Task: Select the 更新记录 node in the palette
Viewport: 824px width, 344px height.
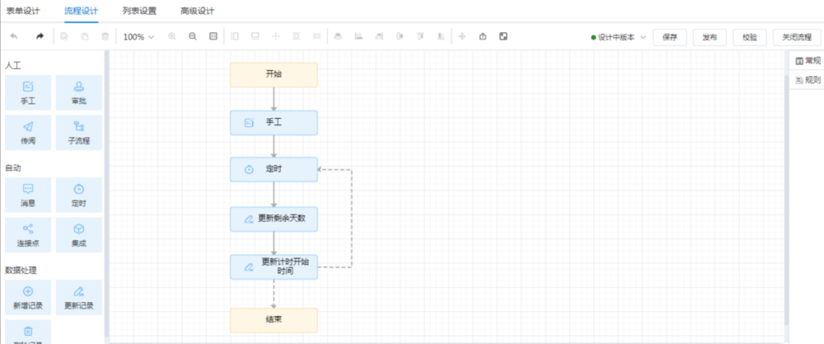Action: (x=79, y=297)
